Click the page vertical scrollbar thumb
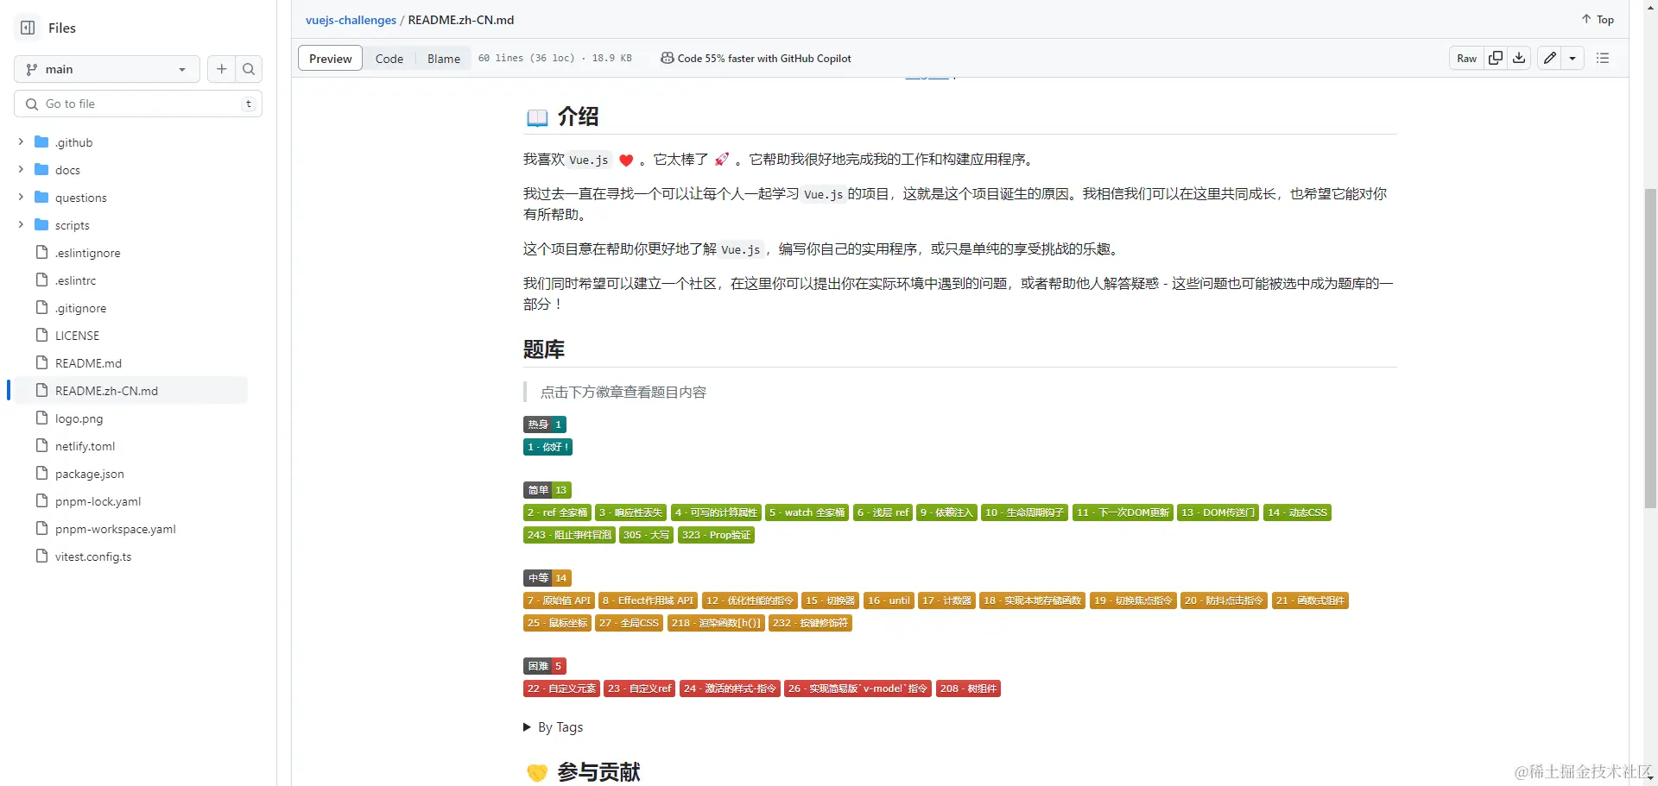The height and width of the screenshot is (786, 1658). point(1650,349)
